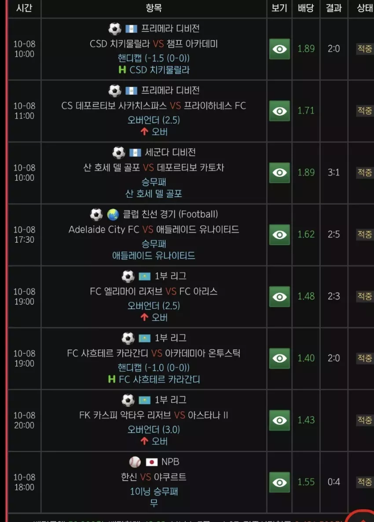This screenshot has height=522, width=374.
Task: Click the eye icon for FC 아리스 match
Action: tap(279, 297)
